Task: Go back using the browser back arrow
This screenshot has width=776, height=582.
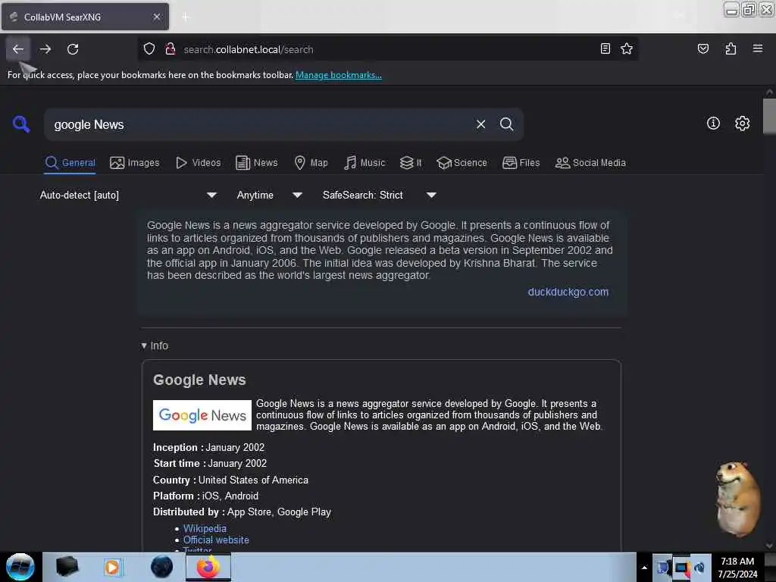Action: point(18,49)
